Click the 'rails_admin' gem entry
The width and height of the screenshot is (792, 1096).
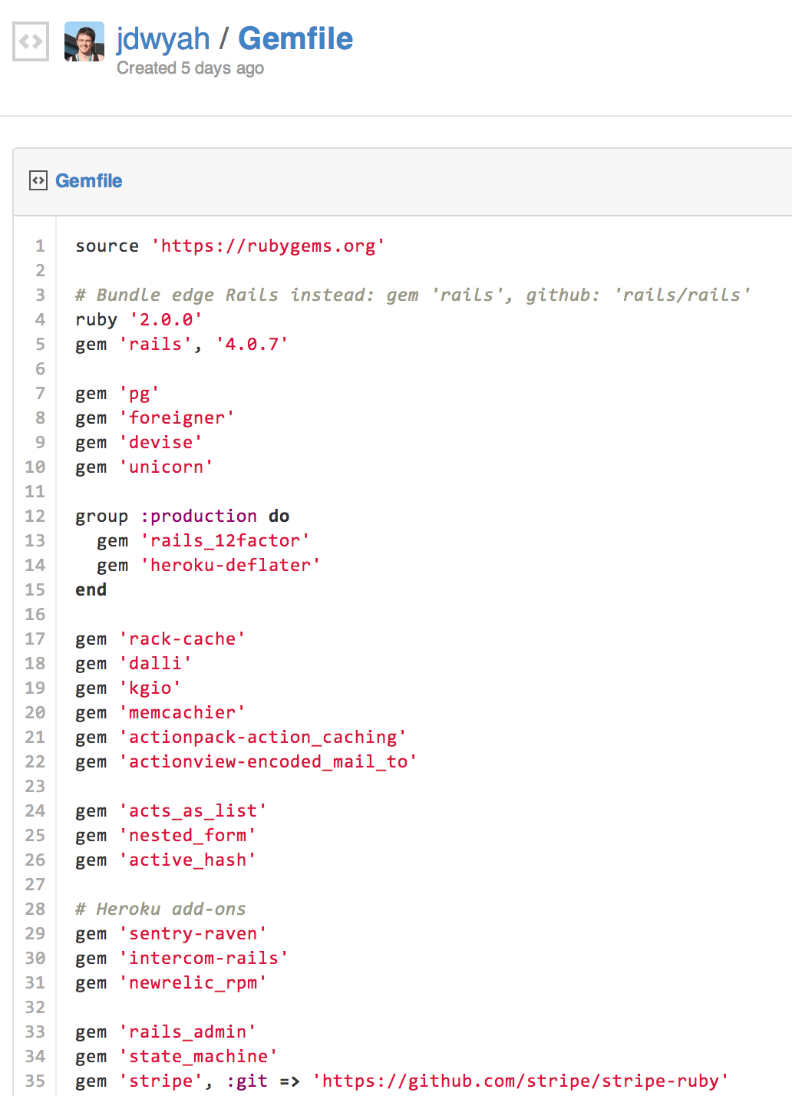(188, 1032)
